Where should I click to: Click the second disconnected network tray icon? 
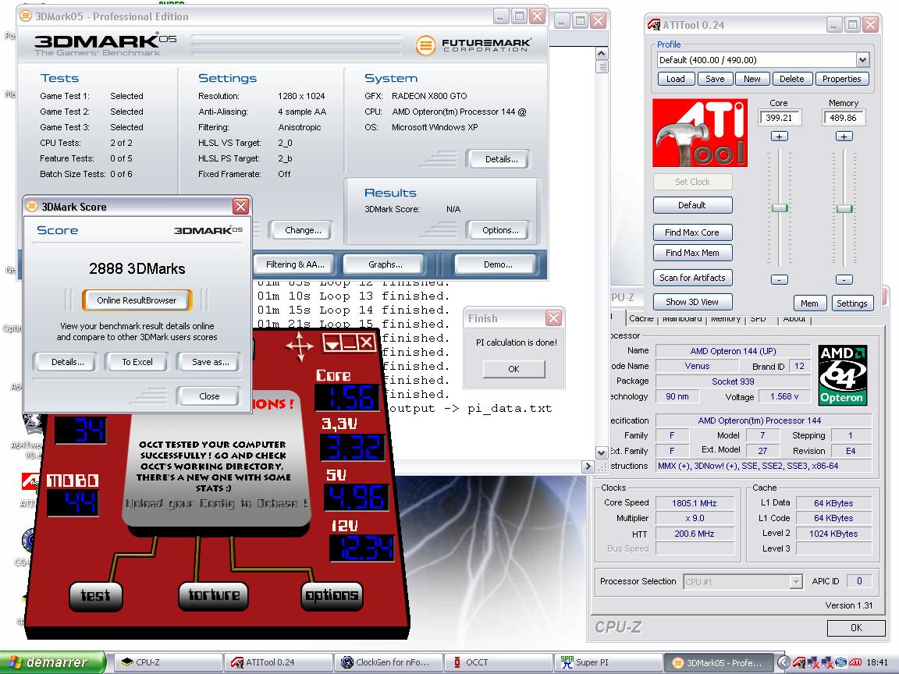(x=827, y=662)
